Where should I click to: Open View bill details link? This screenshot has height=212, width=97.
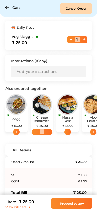18,207
